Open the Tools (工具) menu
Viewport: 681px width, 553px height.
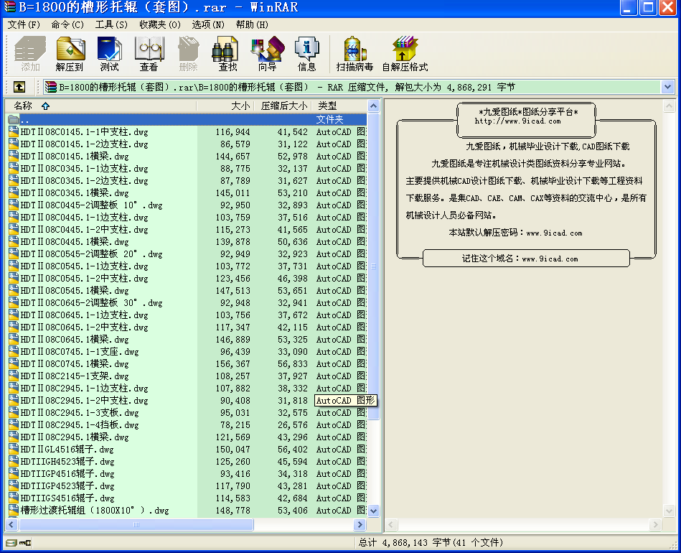pyautogui.click(x=111, y=25)
